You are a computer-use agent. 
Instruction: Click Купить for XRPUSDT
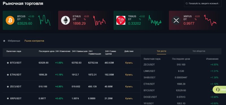point(129,99)
